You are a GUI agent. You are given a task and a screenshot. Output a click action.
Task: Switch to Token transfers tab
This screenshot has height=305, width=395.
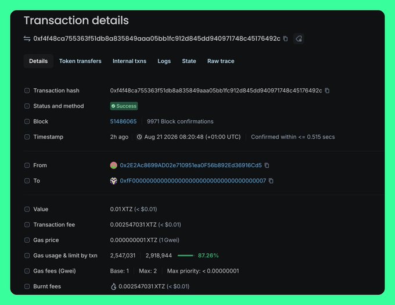[x=80, y=61]
